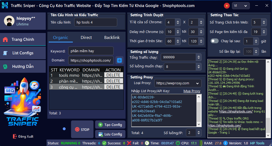The width and height of the screenshot is (272, 146).
Task: Click the Traffic Sniper rocket logo
Action: pos(23,102)
